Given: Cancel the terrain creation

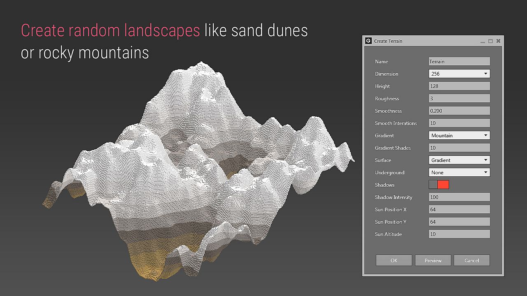Looking at the screenshot, I should (x=471, y=260).
